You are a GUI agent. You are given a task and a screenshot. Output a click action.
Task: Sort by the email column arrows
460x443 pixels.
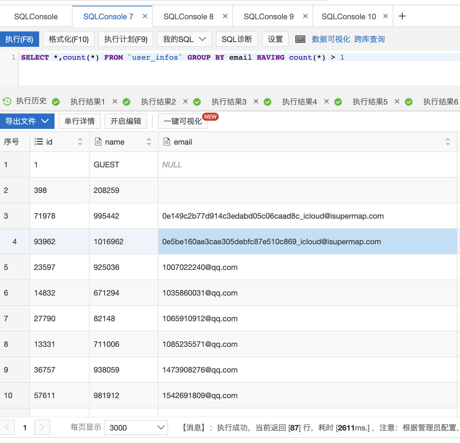[x=448, y=142]
